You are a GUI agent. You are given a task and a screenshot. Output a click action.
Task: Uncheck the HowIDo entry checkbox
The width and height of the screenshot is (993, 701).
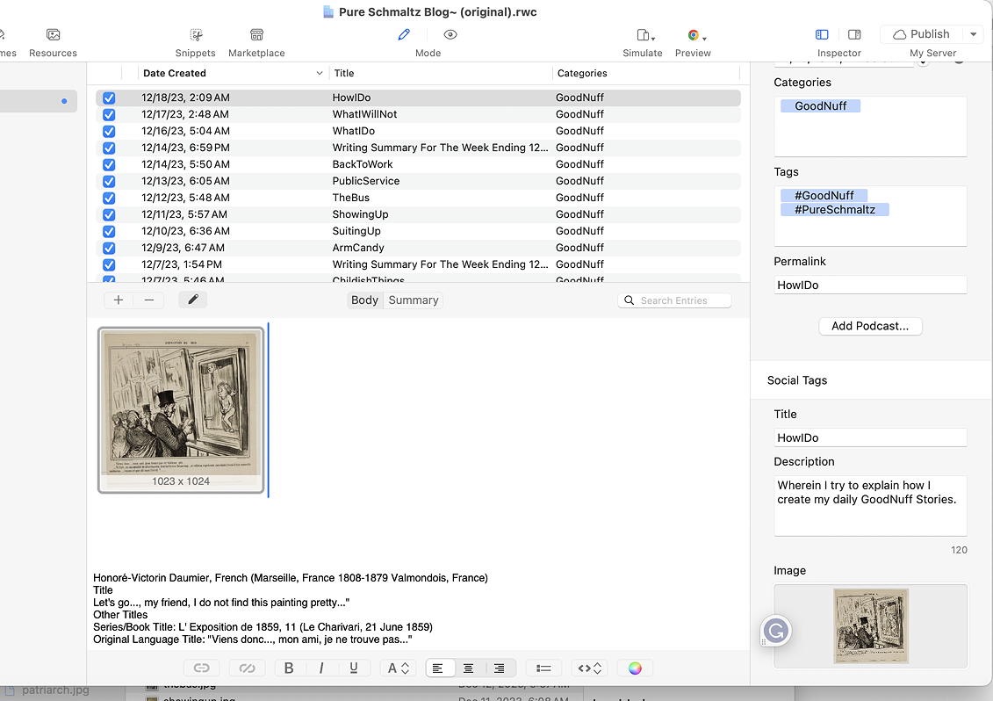point(109,98)
